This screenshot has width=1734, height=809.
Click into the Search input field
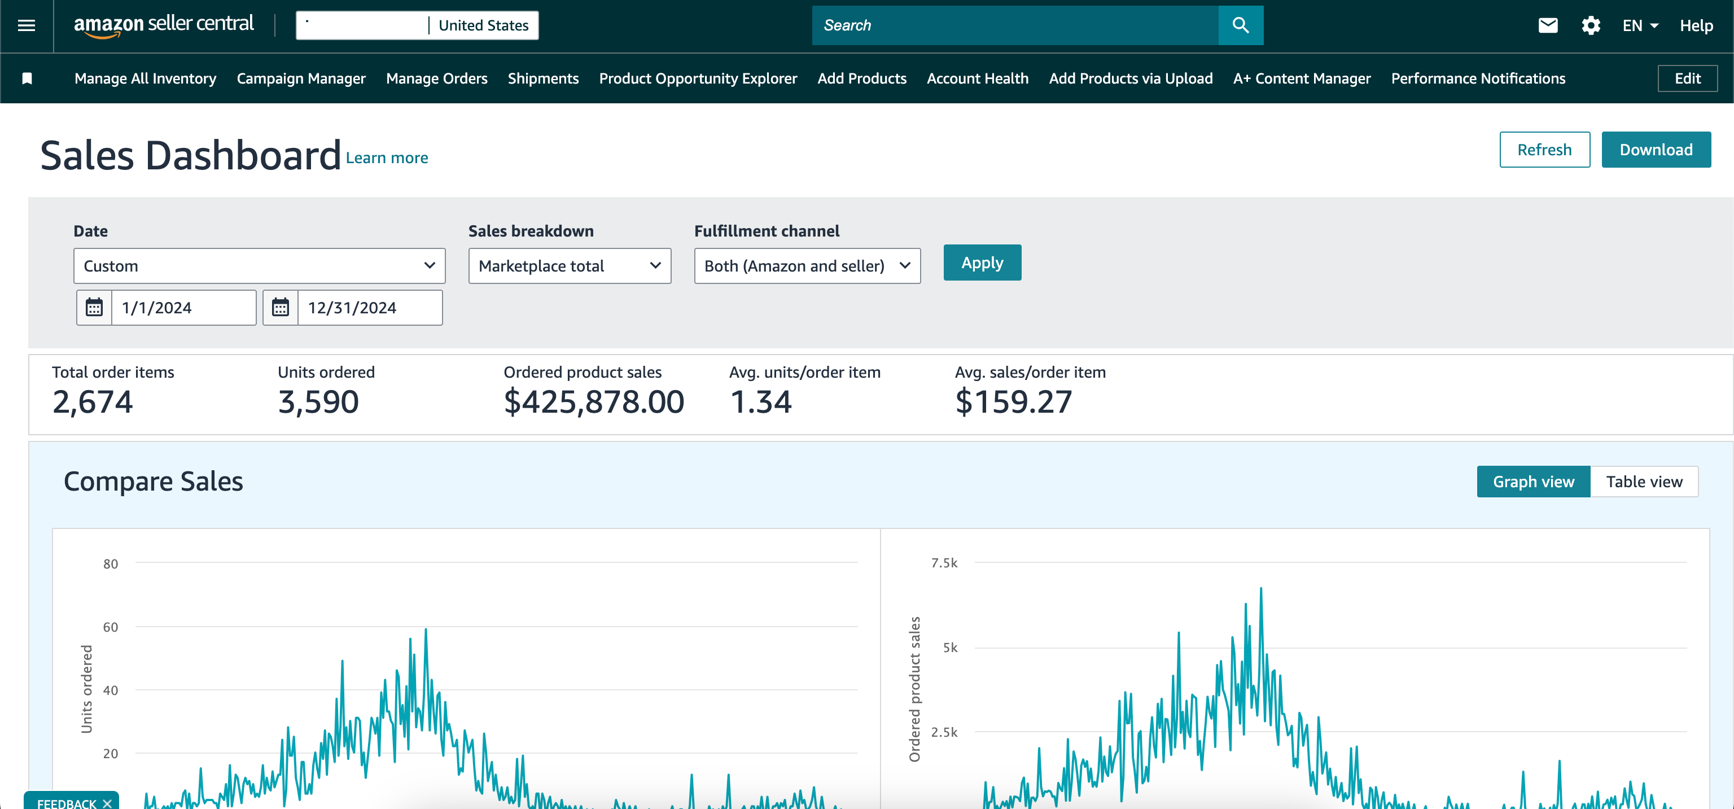coord(1014,25)
